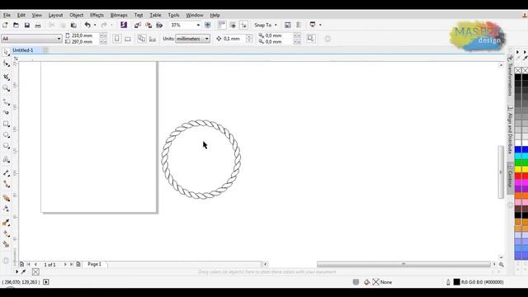Toggle Show Rulers button
Screen dimensions: 528x297
click(x=222, y=25)
